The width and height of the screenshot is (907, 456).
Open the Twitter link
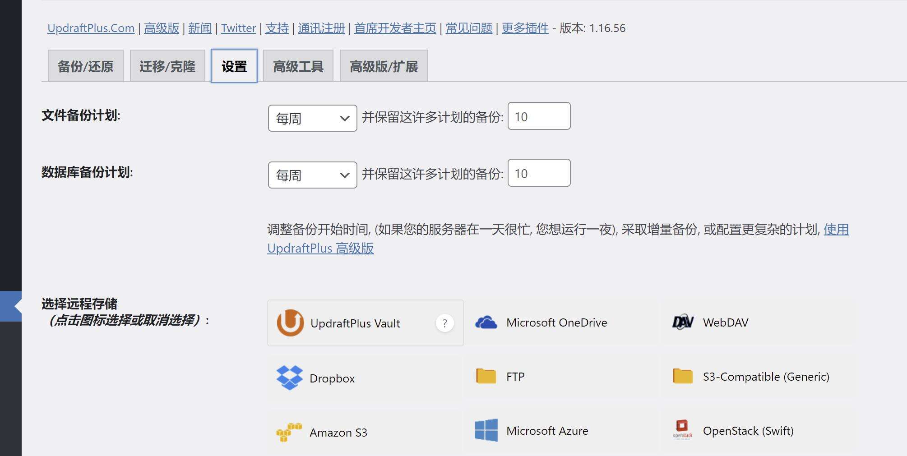tap(238, 28)
